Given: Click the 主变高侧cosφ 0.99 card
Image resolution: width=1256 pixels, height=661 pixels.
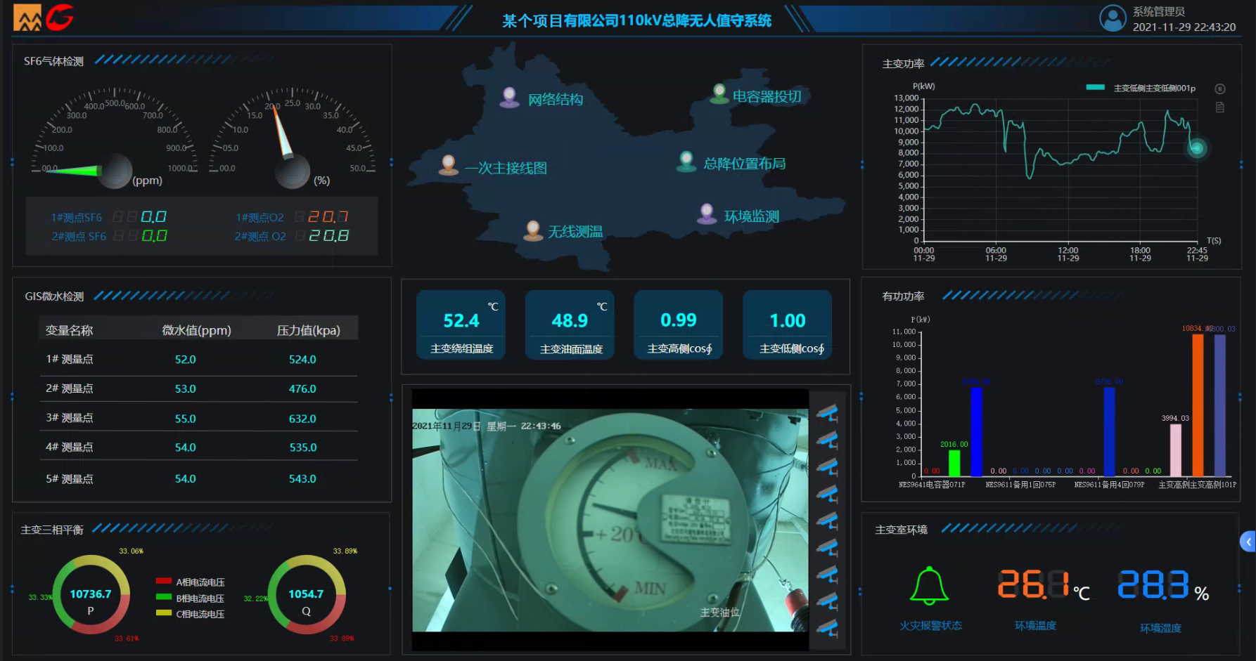Looking at the screenshot, I should coord(679,325).
